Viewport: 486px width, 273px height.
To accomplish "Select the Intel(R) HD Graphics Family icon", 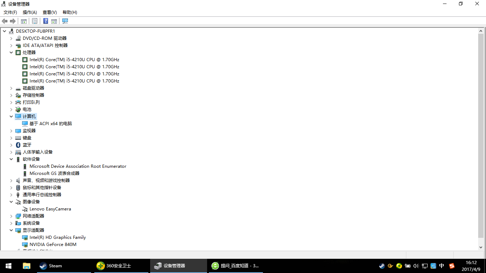I will (25, 237).
